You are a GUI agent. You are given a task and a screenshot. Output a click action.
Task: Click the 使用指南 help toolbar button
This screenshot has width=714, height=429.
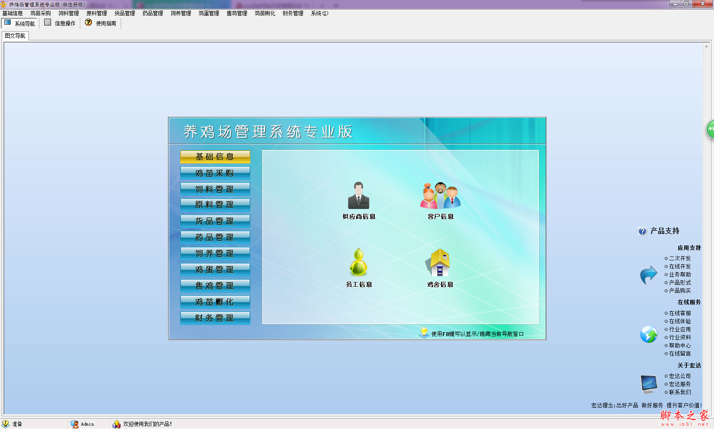point(101,23)
